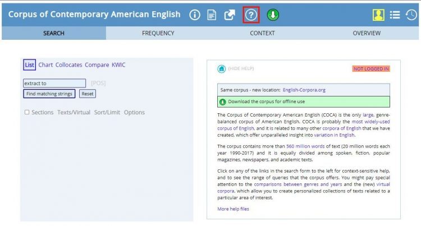421x226 pixels.
Task: Open the 'variation in English' link
Action: click(335, 135)
